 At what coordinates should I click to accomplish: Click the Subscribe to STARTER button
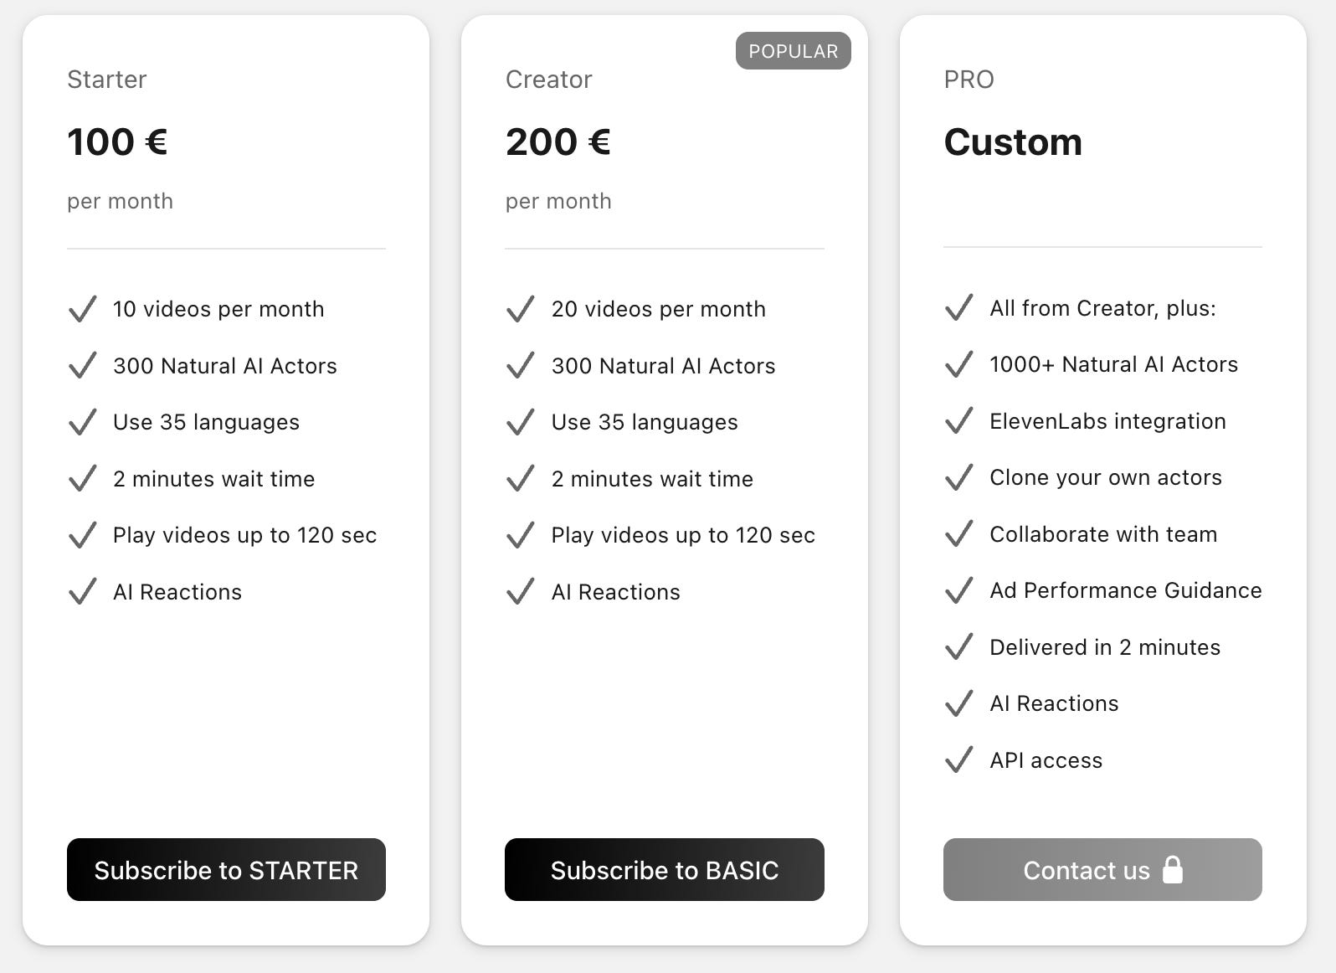tap(226, 870)
